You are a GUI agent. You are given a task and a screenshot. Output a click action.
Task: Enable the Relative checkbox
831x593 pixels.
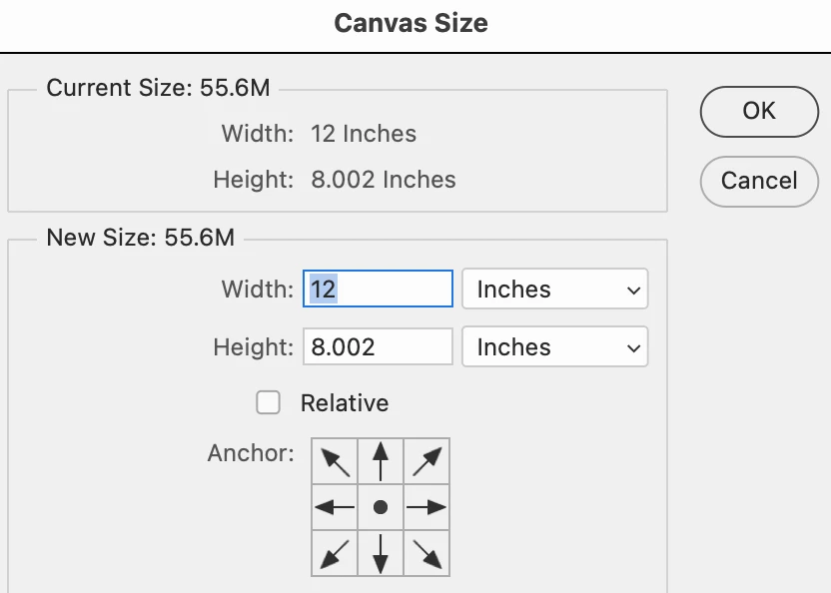tap(268, 402)
